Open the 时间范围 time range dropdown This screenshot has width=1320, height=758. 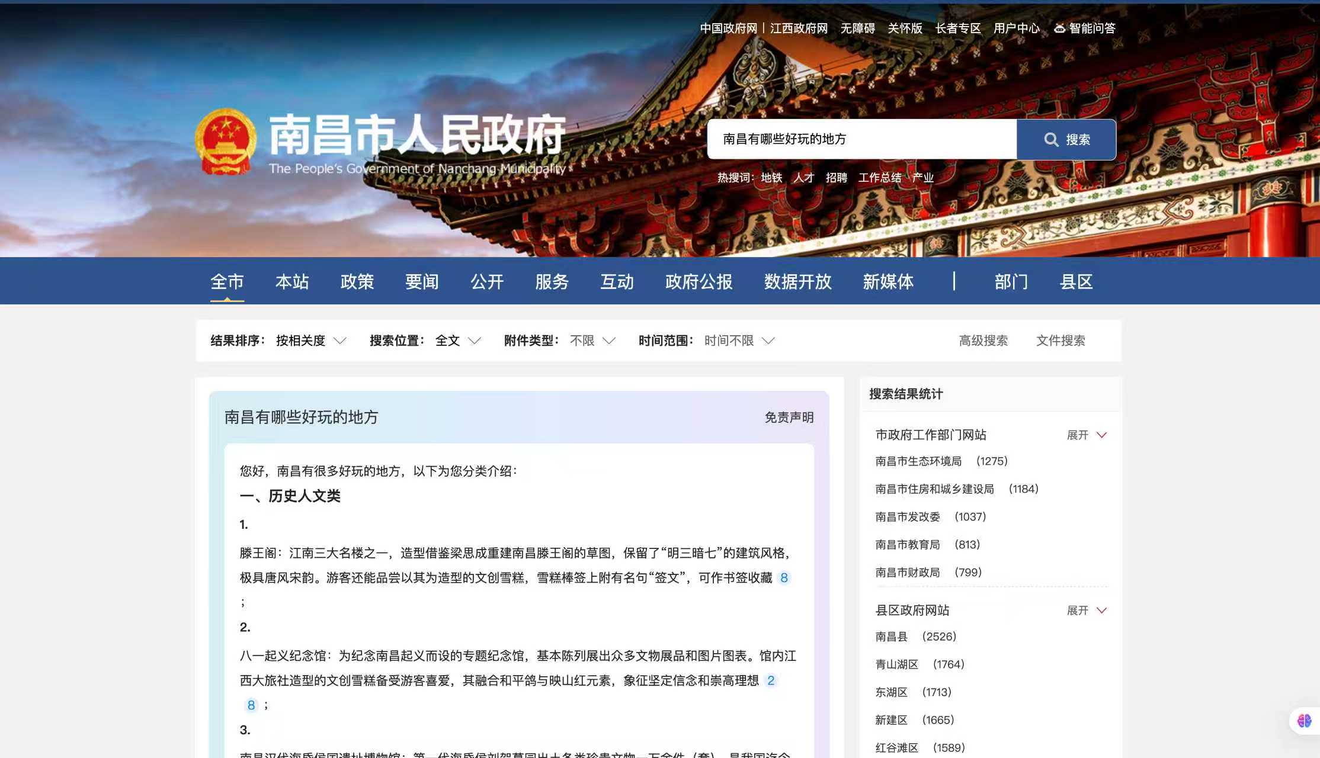pyautogui.click(x=736, y=341)
